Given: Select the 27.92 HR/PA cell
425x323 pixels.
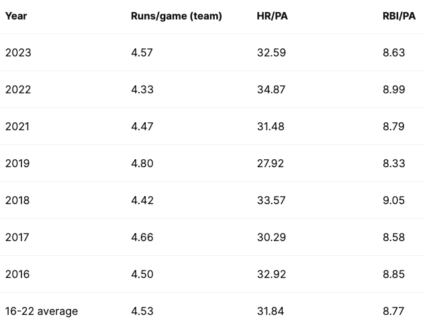Looking at the screenshot, I should [x=271, y=163].
